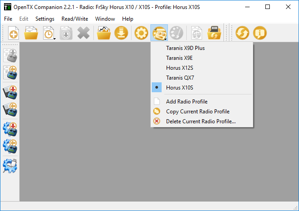This screenshot has width=299, height=211.
Task: Open the Settings menu
Action: (x=45, y=19)
